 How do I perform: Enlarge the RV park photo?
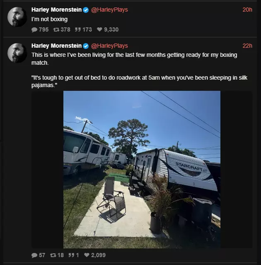(x=142, y=170)
